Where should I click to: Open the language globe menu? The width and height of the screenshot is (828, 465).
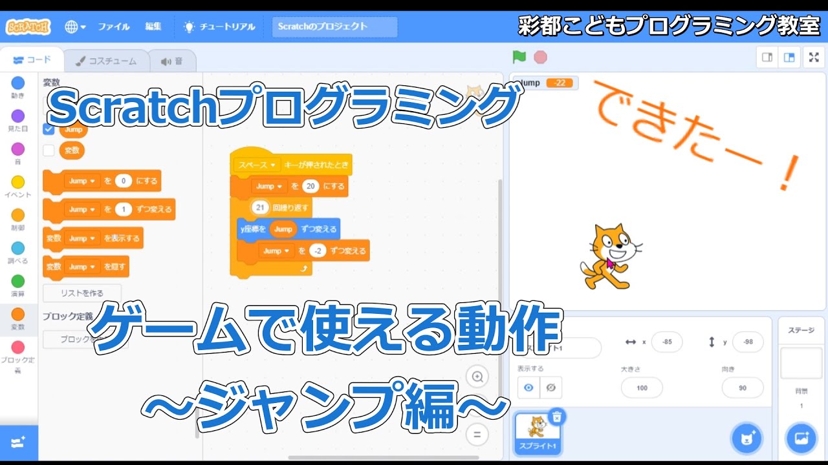(x=76, y=27)
